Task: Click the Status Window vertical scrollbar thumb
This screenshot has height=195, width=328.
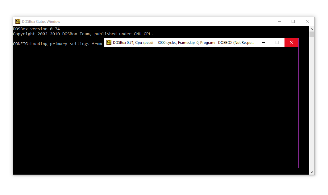Action: point(312,34)
